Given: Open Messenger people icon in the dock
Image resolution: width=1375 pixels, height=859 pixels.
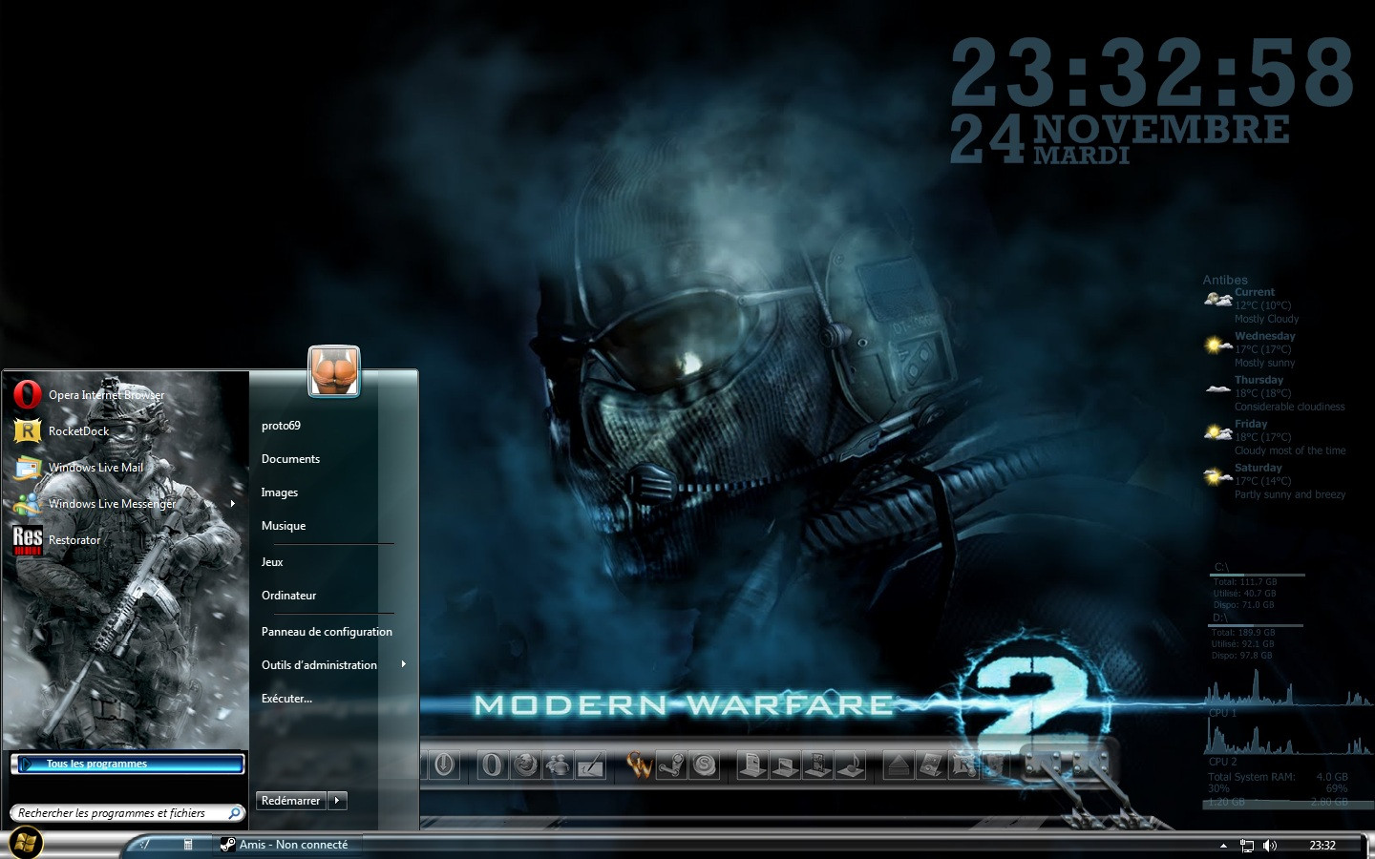Looking at the screenshot, I should click(x=559, y=765).
